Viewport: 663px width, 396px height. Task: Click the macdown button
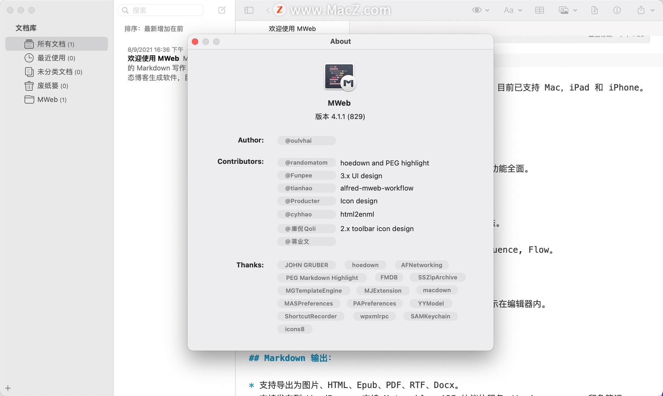[437, 290]
